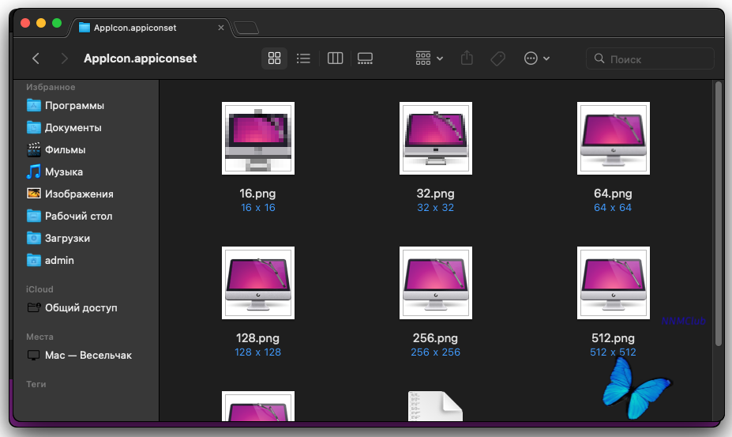Screen dimensions: 732x437
Task: Click the AppIcon.appiconset window title
Action: (141, 58)
